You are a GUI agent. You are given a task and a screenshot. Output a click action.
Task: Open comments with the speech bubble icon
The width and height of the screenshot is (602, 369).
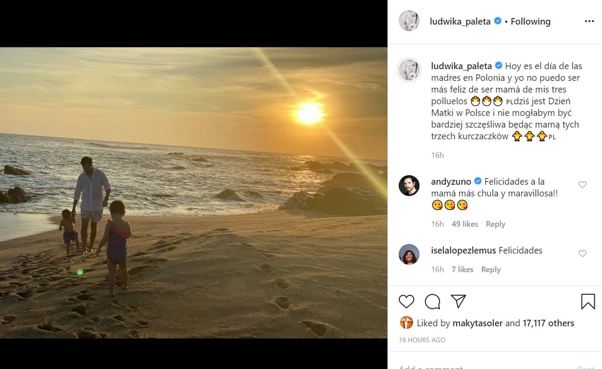click(x=432, y=301)
